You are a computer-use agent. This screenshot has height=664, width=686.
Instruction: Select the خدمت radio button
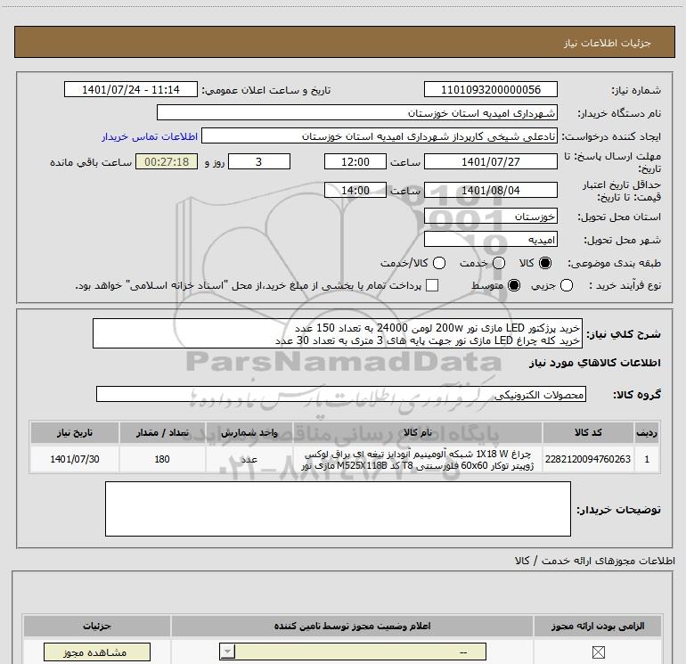point(499,263)
